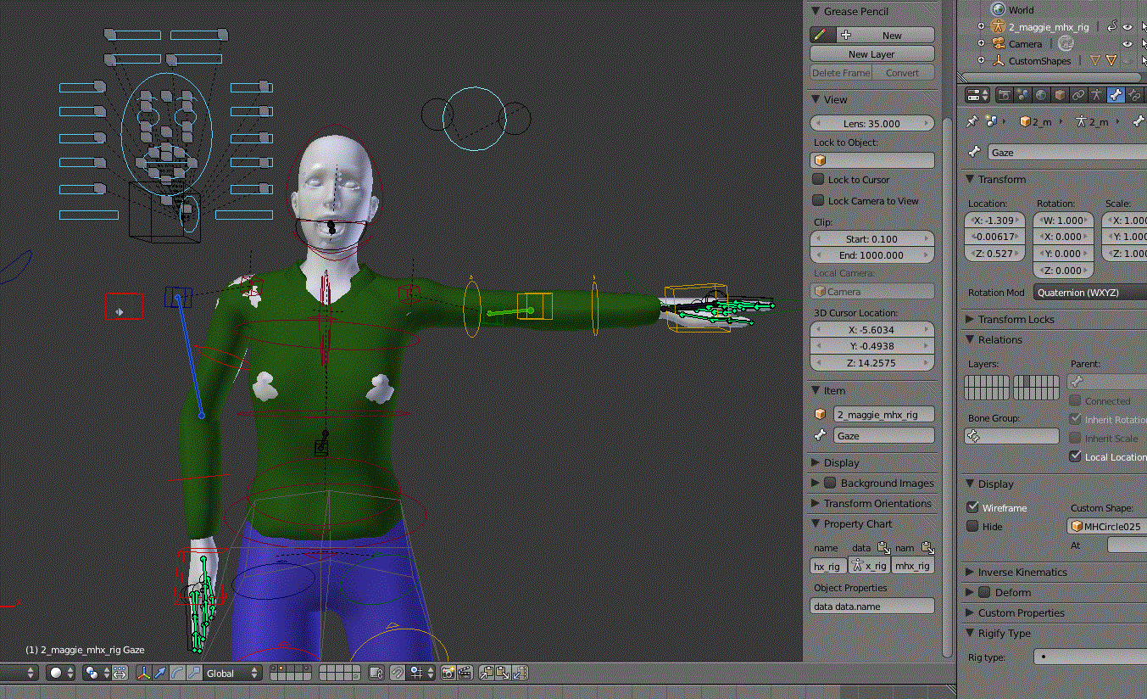
Task: Select the scale manipulator icon
Action: pyautogui.click(x=194, y=674)
